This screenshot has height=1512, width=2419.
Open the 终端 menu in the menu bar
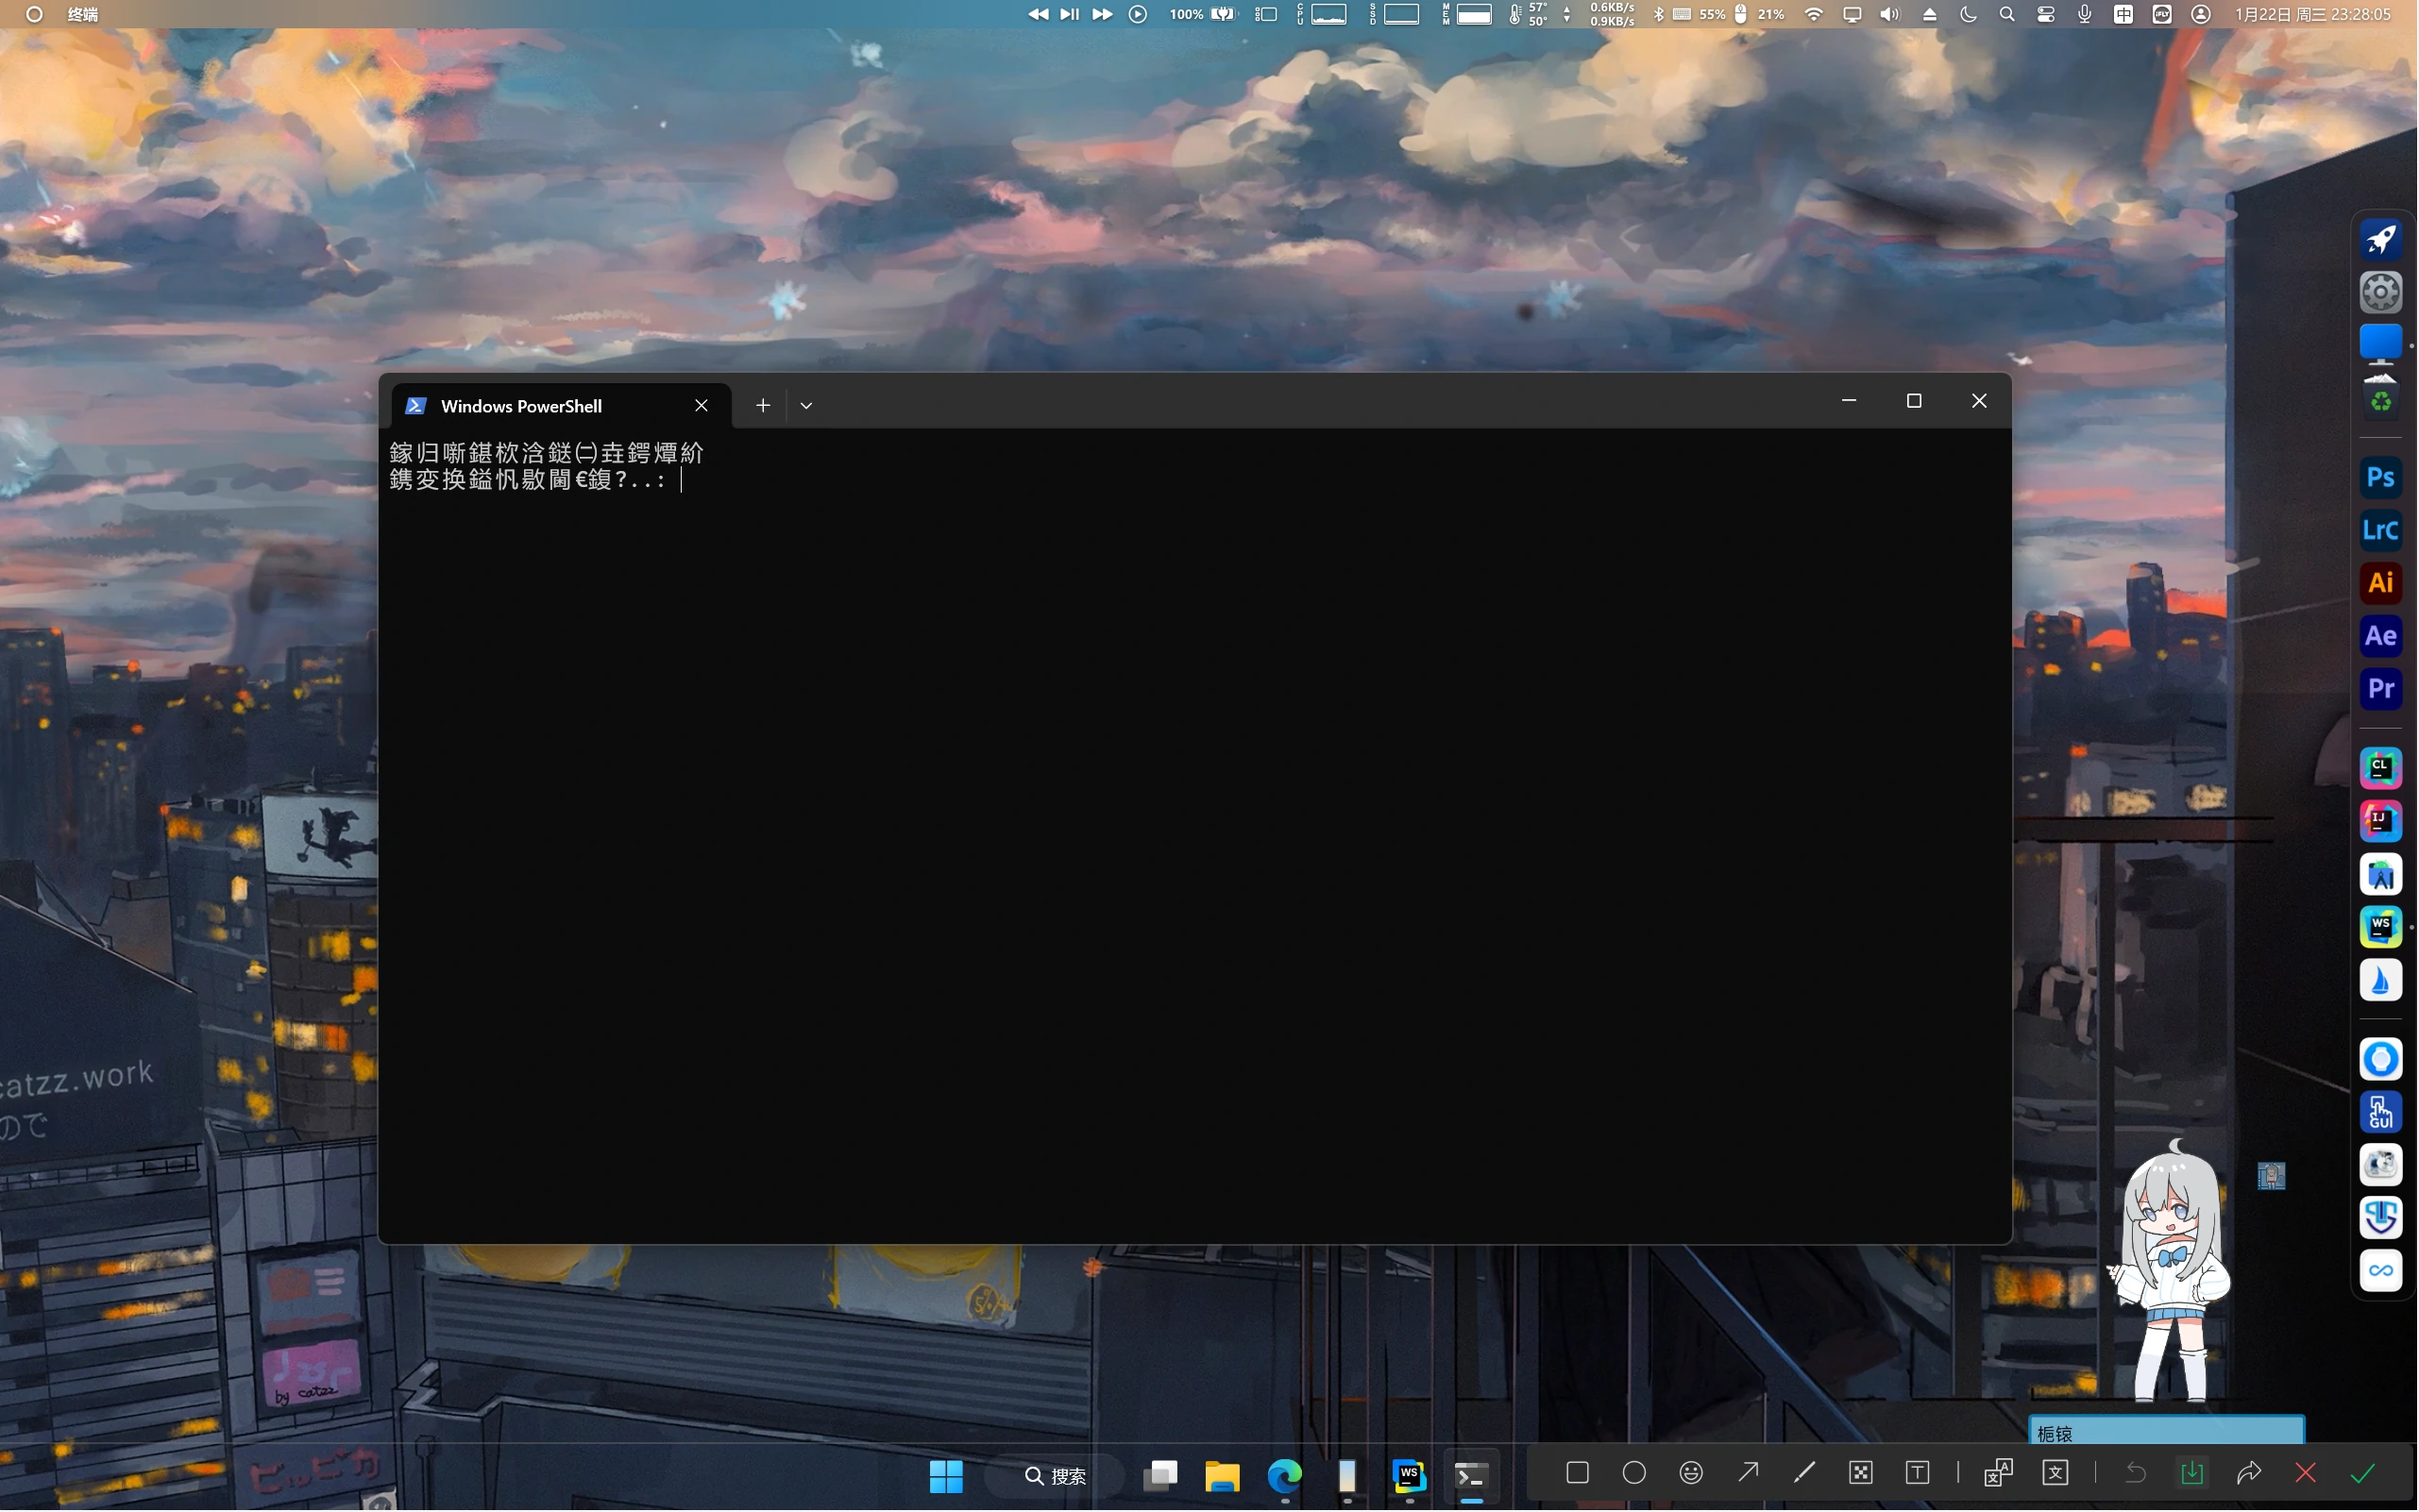click(x=82, y=14)
